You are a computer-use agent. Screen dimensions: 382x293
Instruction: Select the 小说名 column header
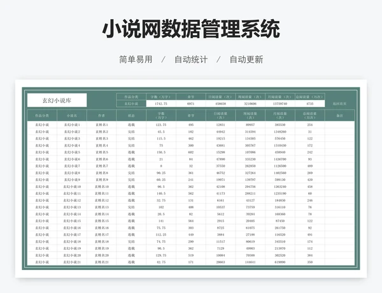point(71,116)
